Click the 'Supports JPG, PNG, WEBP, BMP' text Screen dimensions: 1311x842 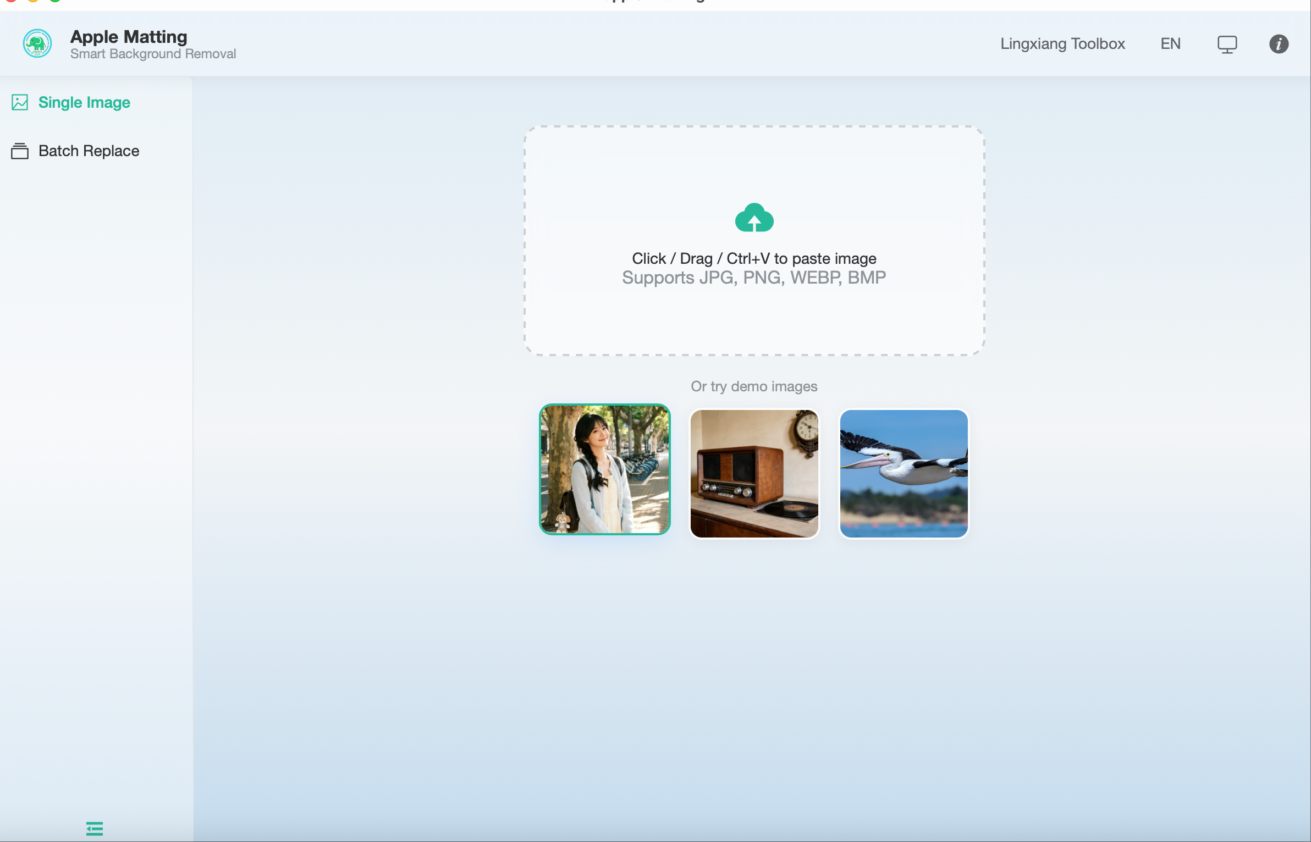(754, 278)
